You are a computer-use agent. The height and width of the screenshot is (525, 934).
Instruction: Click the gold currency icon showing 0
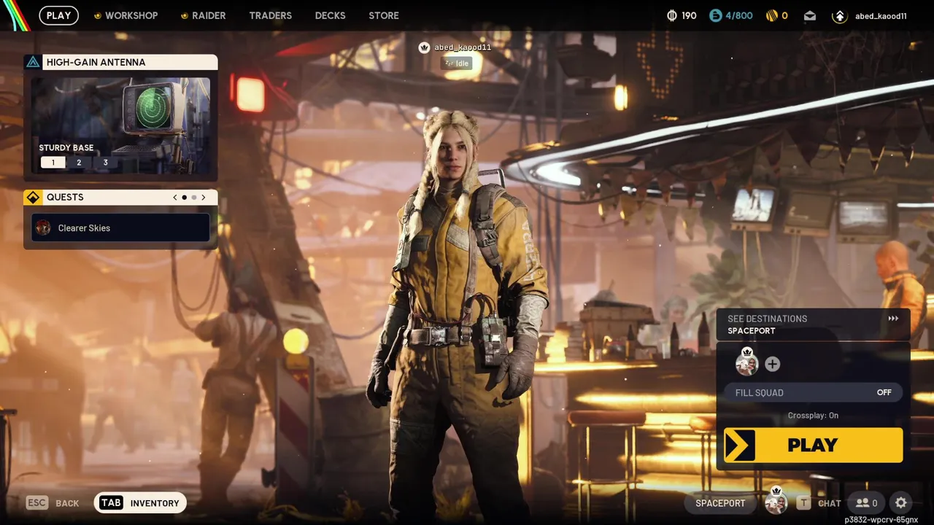(771, 15)
